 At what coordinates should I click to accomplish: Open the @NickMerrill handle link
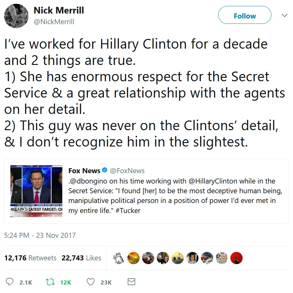tap(54, 22)
